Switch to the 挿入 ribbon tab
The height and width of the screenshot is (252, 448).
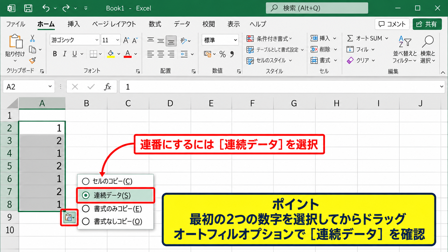point(74,24)
